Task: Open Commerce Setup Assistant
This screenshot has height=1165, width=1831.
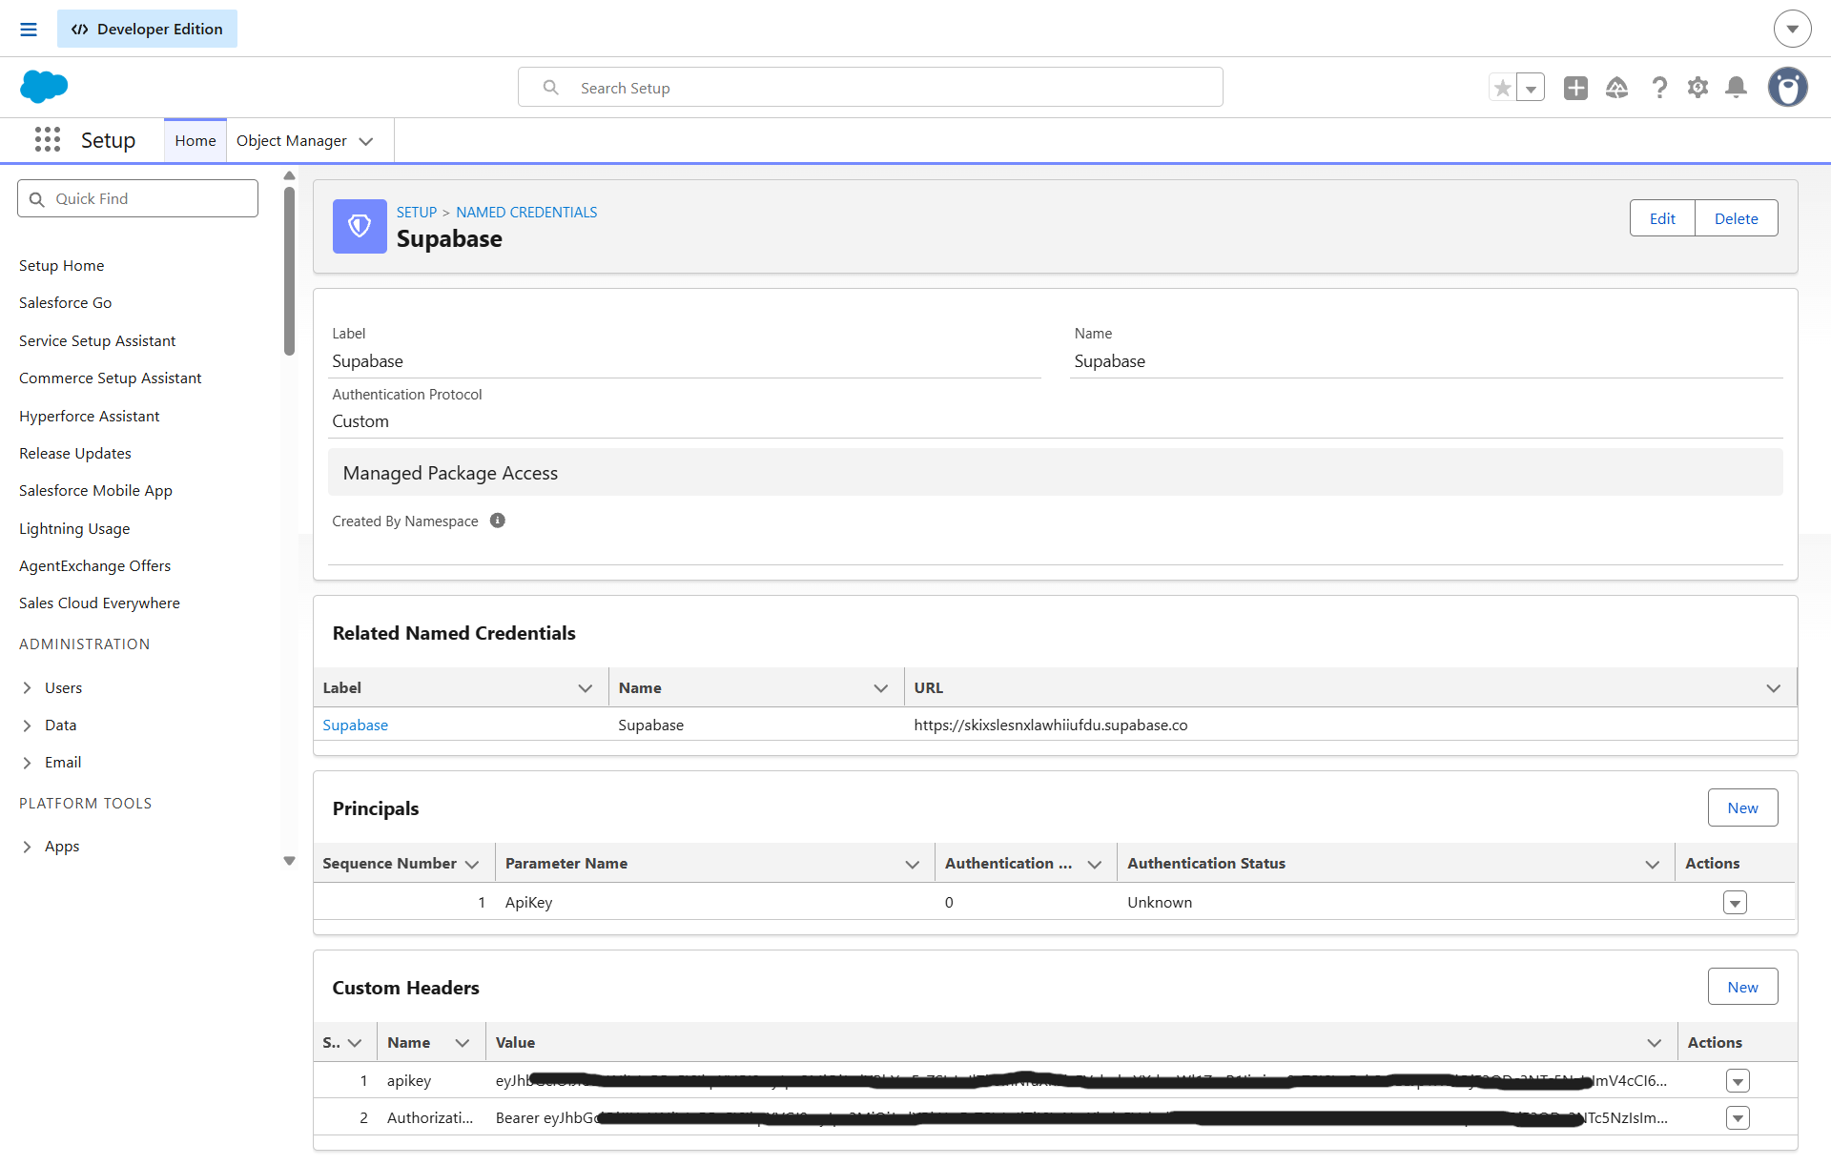Action: (x=111, y=378)
